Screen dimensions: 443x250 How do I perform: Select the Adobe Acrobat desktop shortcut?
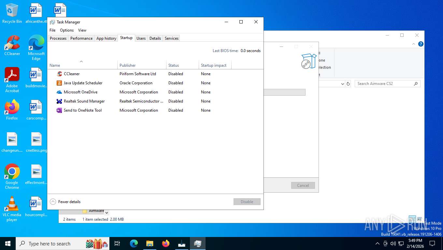(x=12, y=80)
